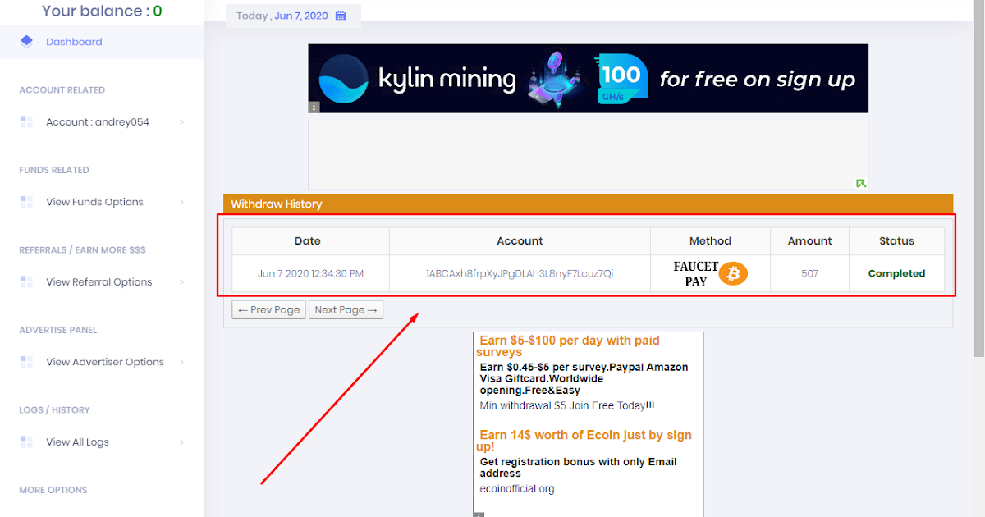Viewport: 985px width, 517px height.
Task: Expand View Funds Options chevron
Action: pyautogui.click(x=181, y=202)
